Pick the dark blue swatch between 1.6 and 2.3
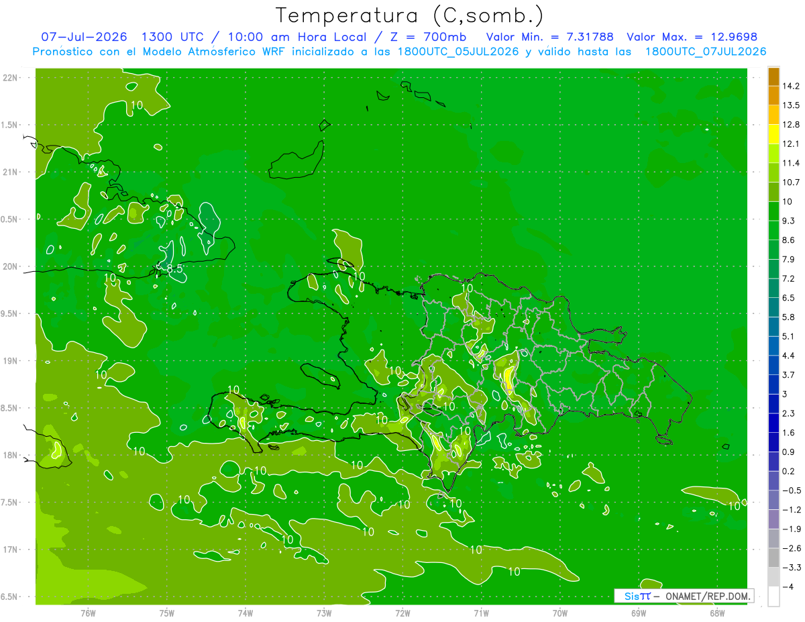 coord(773,423)
